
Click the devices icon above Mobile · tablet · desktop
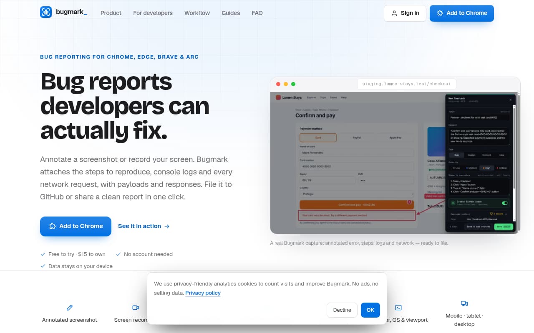click(464, 303)
